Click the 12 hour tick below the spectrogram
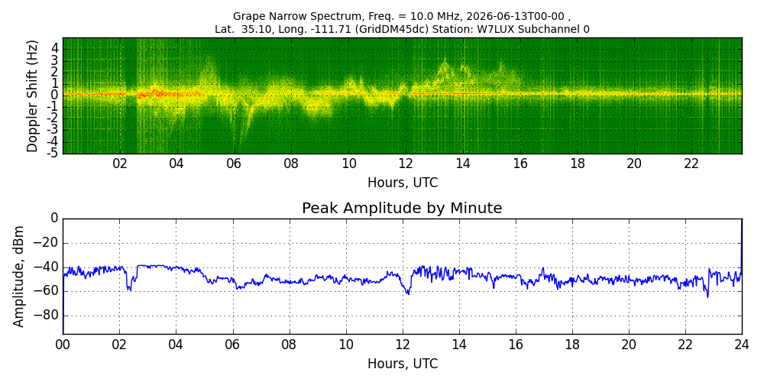 (x=406, y=164)
